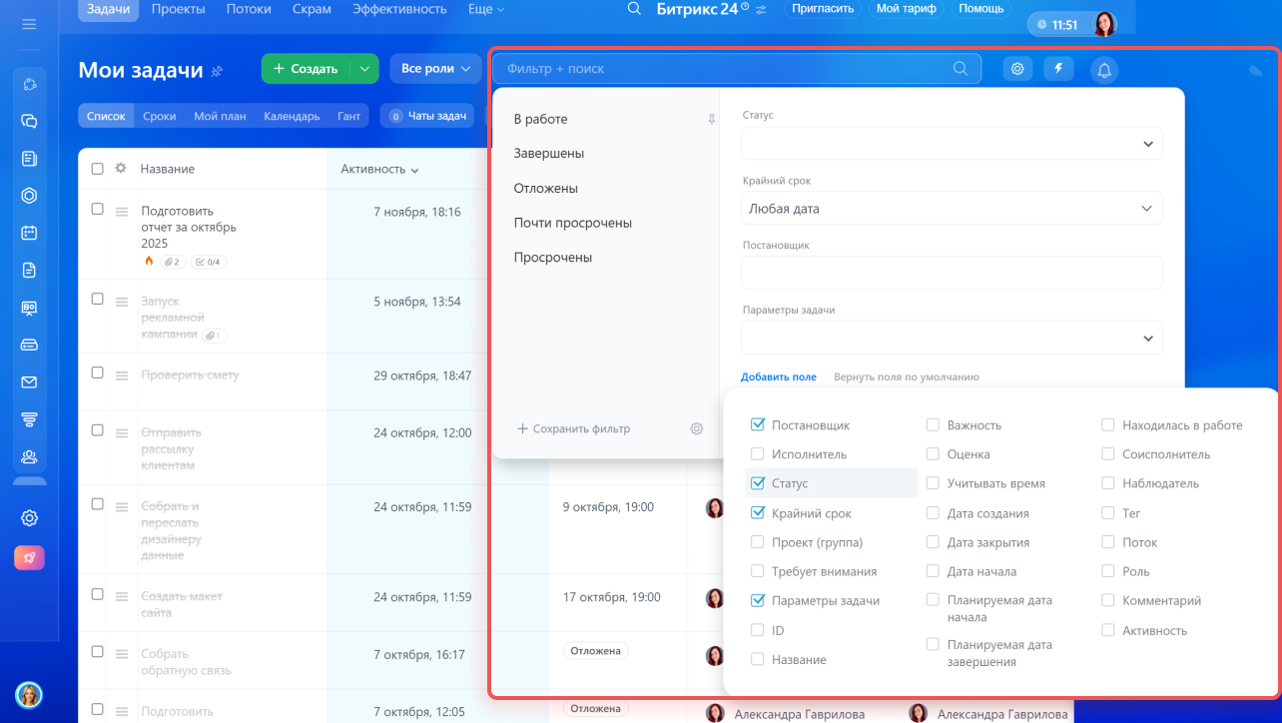
Task: Open the Все роли dropdown
Action: click(435, 69)
